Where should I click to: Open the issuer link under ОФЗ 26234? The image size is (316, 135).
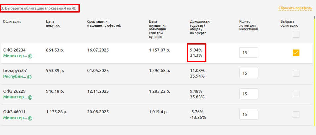[15, 56]
